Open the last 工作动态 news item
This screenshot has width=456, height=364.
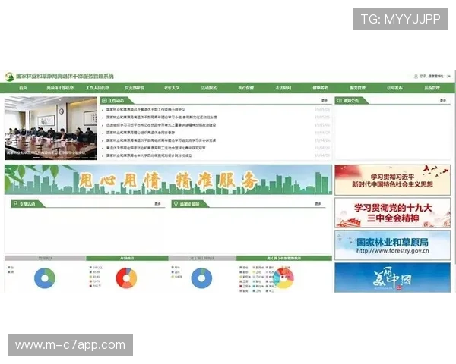coord(149,155)
